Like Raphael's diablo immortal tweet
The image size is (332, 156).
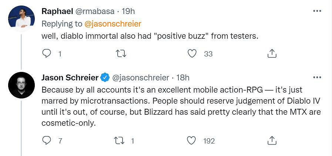click(x=192, y=54)
